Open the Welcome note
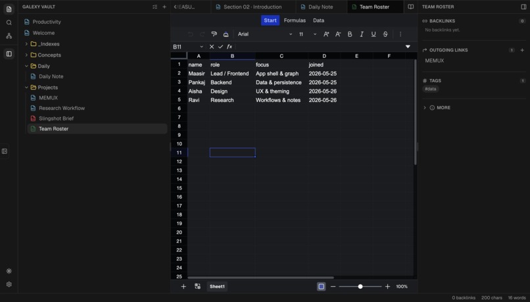This screenshot has width=530, height=302. 43,33
